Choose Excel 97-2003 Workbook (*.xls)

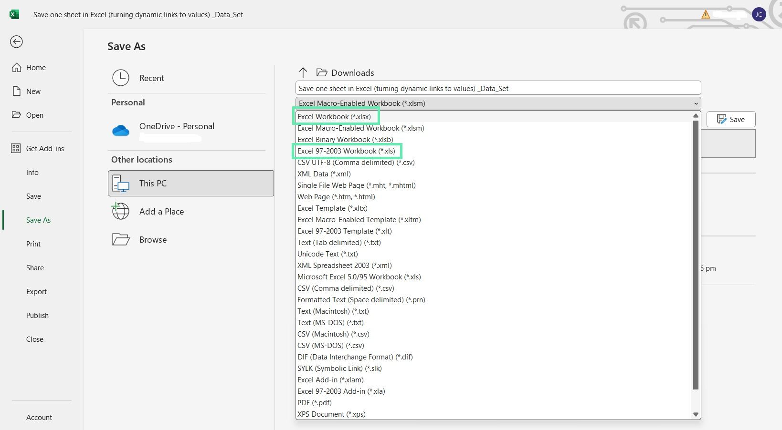tap(494, 151)
